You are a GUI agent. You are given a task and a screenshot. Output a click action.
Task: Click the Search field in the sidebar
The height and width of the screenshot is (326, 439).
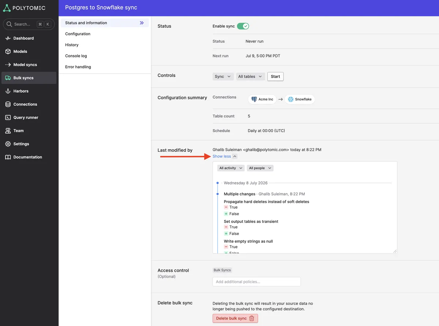pyautogui.click(x=29, y=24)
